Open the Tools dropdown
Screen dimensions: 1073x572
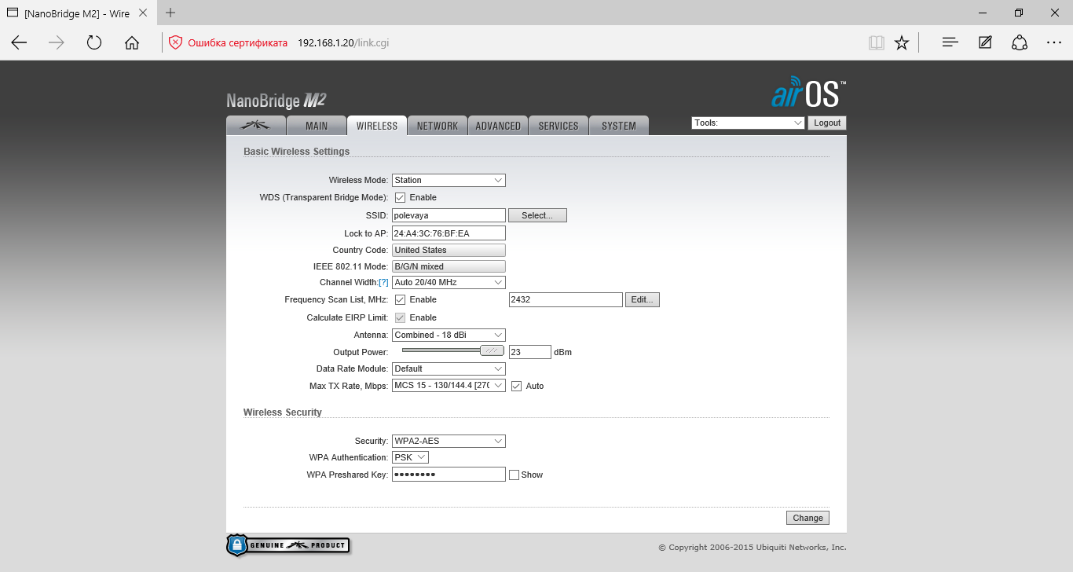(x=748, y=123)
